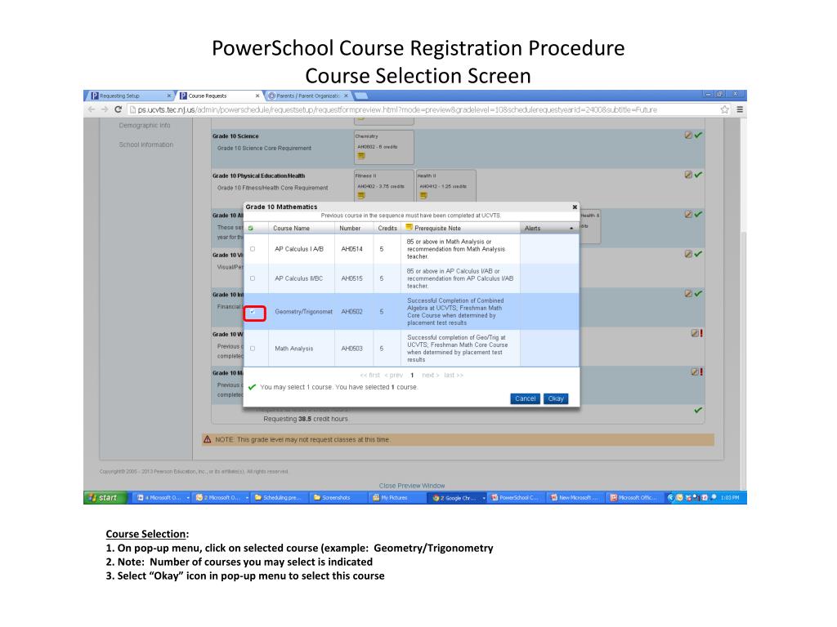
Task: Click the edit pencil icon for Grade 10 Science
Action: (x=688, y=136)
